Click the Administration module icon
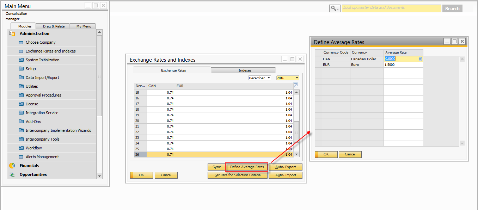 tap(12, 33)
